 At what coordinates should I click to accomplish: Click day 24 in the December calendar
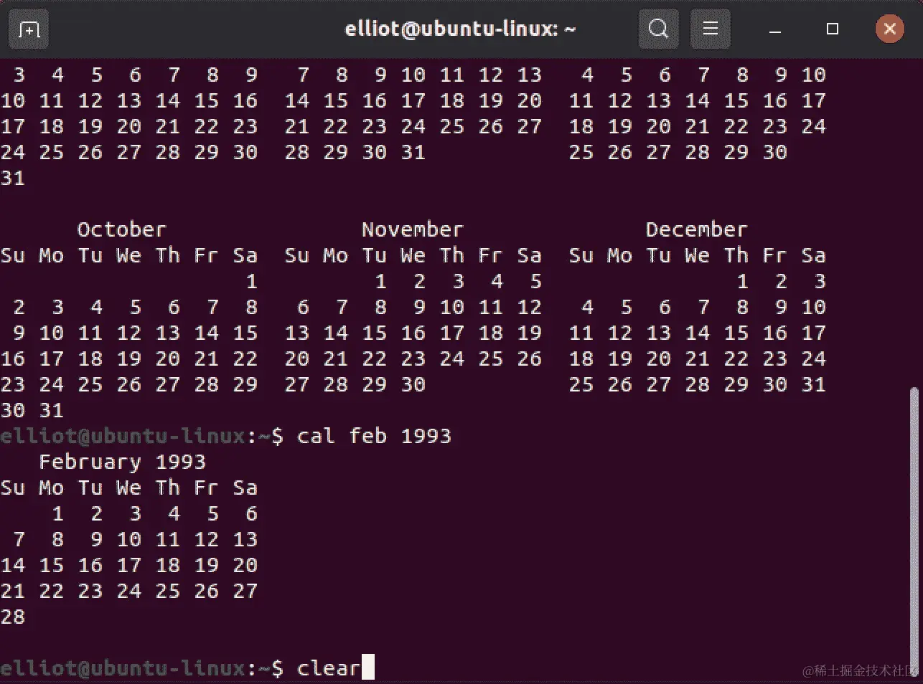(x=813, y=358)
